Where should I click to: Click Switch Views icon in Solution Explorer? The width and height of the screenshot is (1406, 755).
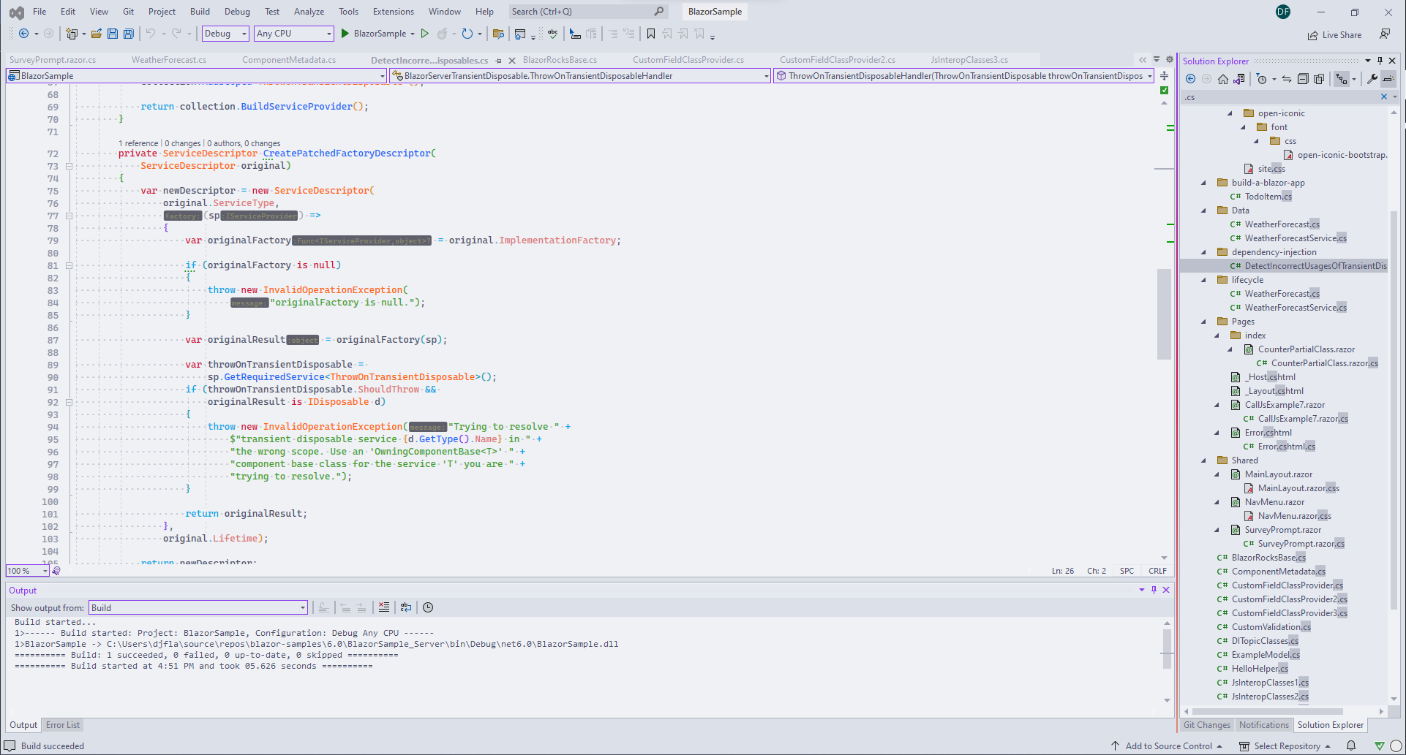tap(1238, 79)
